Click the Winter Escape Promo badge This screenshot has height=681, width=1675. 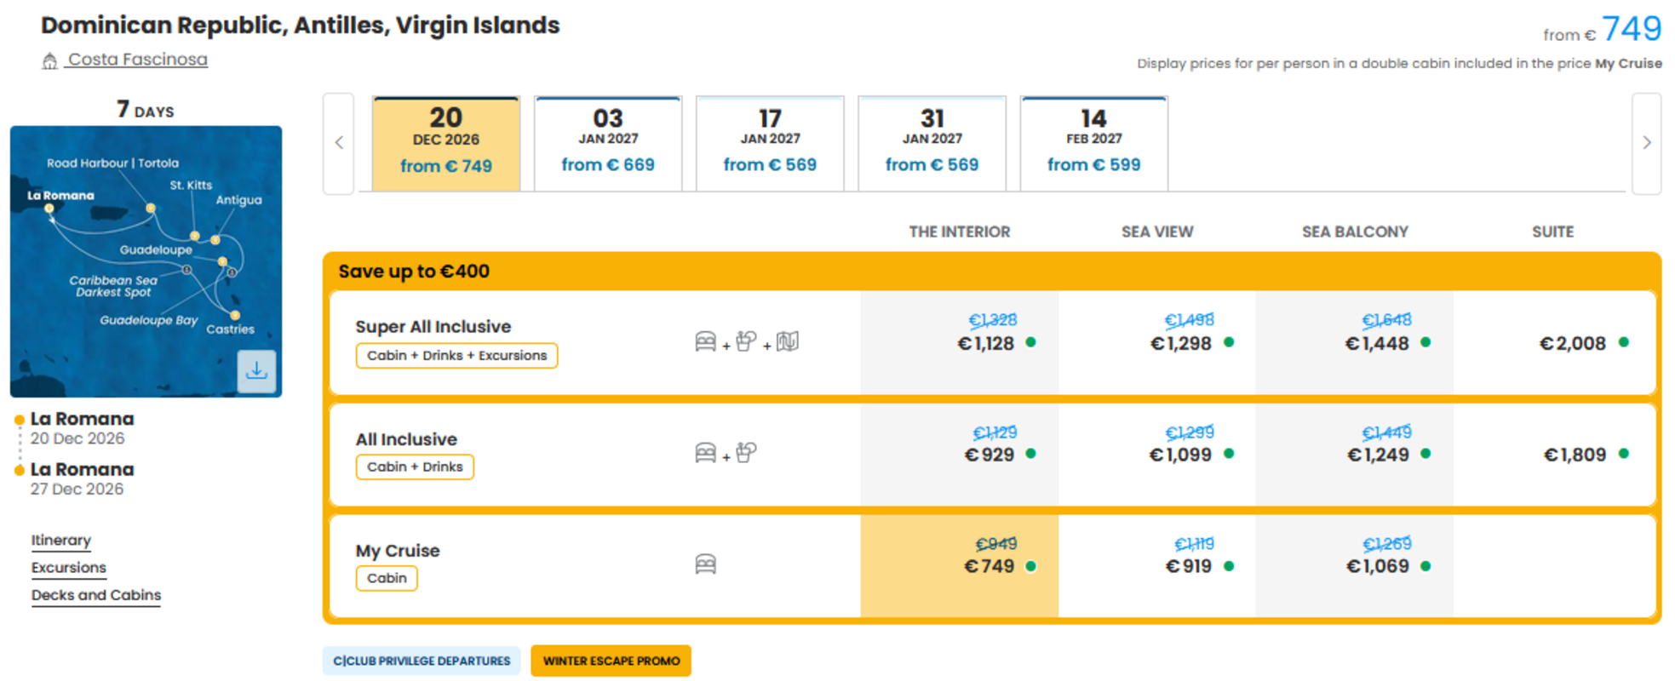click(611, 661)
